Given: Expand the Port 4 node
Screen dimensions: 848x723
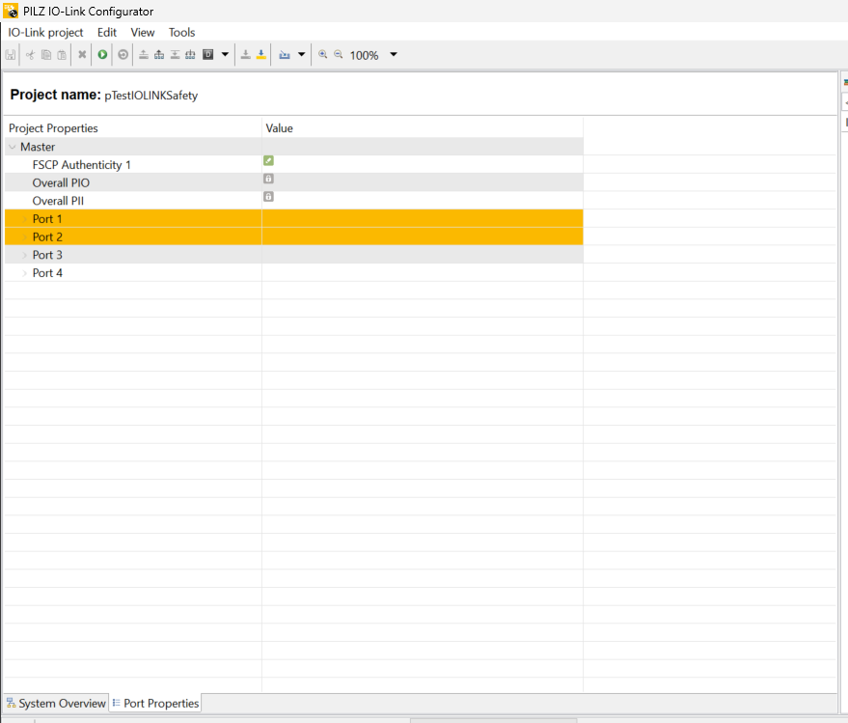Looking at the screenshot, I should click(24, 273).
